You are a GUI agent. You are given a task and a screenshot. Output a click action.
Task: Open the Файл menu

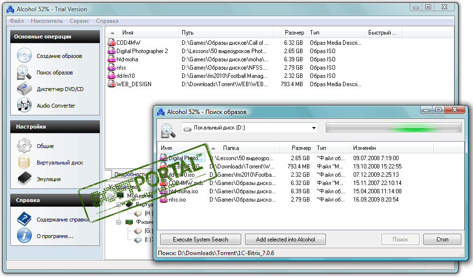tap(17, 21)
